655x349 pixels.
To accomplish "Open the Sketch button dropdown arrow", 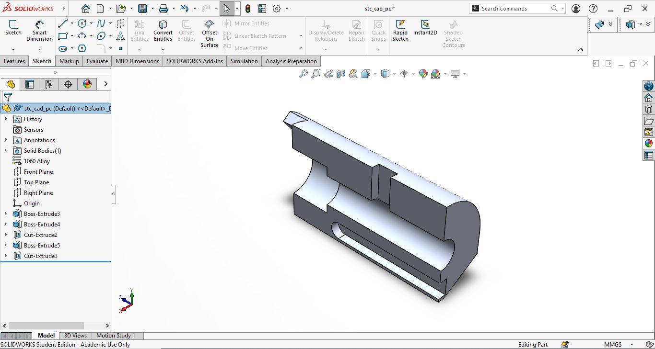I will pos(13,49).
